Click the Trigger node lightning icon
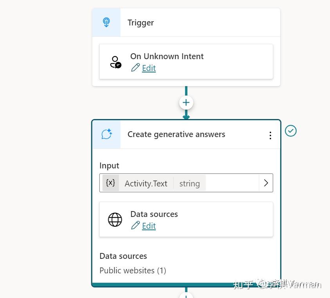 106,22
